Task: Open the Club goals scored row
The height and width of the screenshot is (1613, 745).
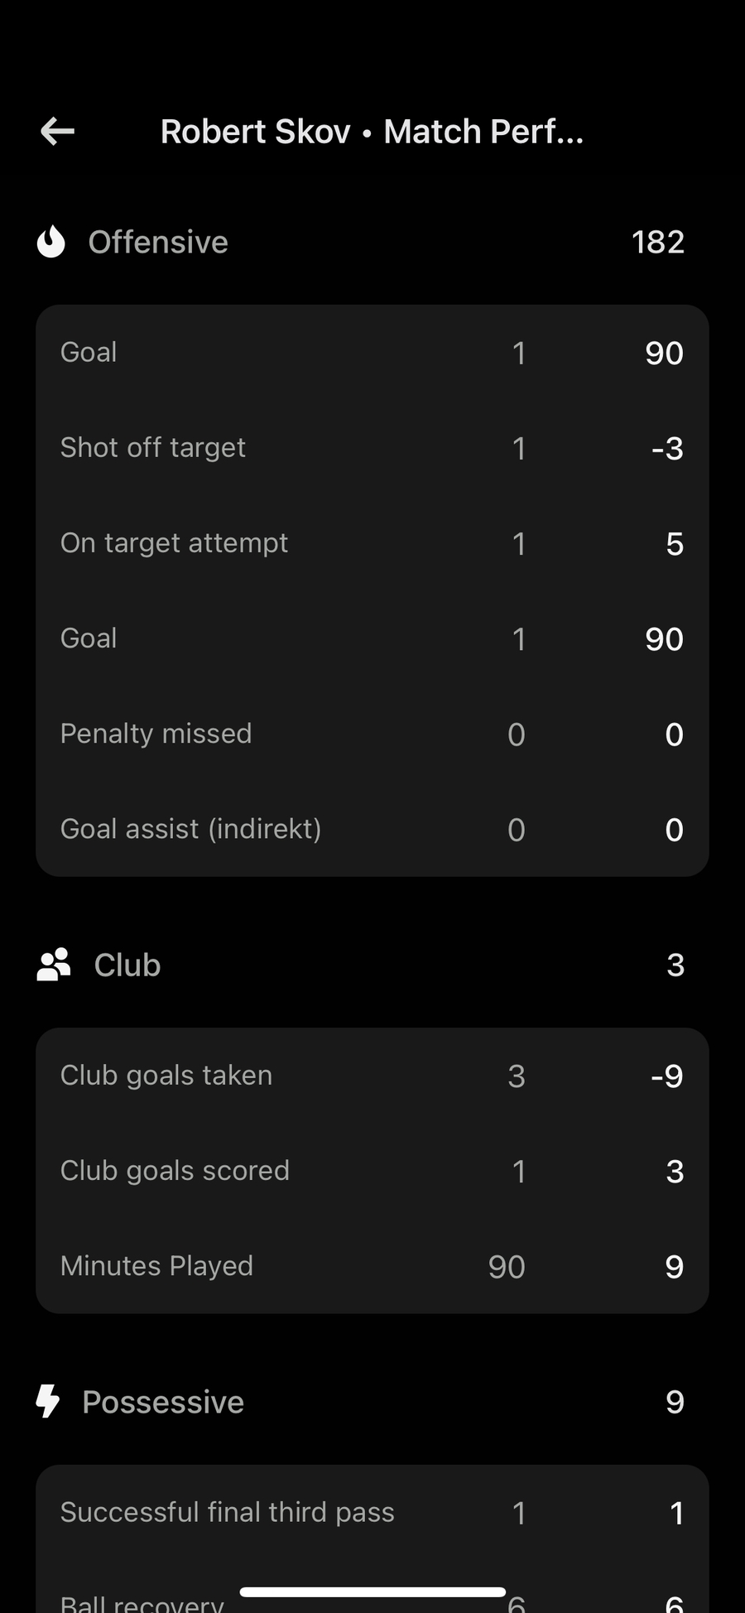Action: coord(372,1171)
